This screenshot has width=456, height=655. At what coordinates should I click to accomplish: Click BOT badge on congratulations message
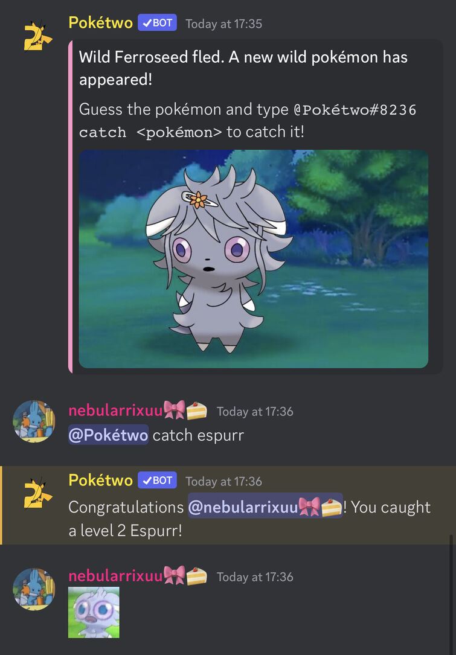coord(157,480)
